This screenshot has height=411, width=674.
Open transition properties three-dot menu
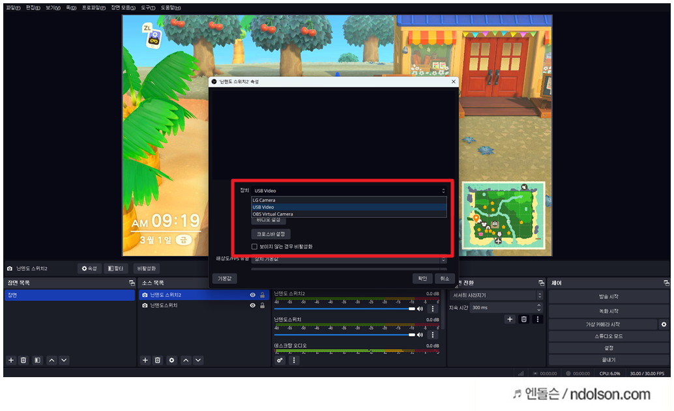(537, 319)
